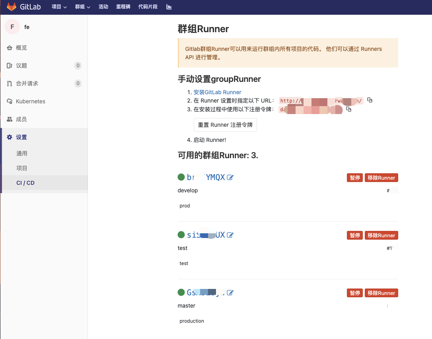This screenshot has height=339, width=432.
Task: Open the fe group name link
Action: (27, 27)
